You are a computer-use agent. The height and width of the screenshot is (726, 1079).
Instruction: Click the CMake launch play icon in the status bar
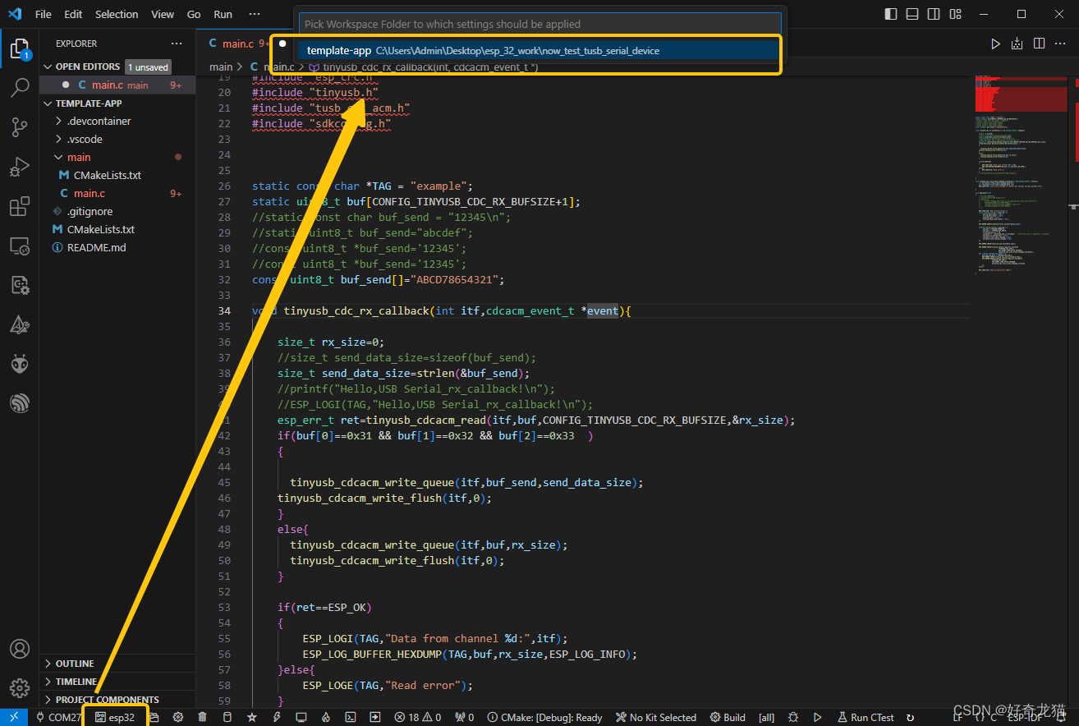pos(818,717)
